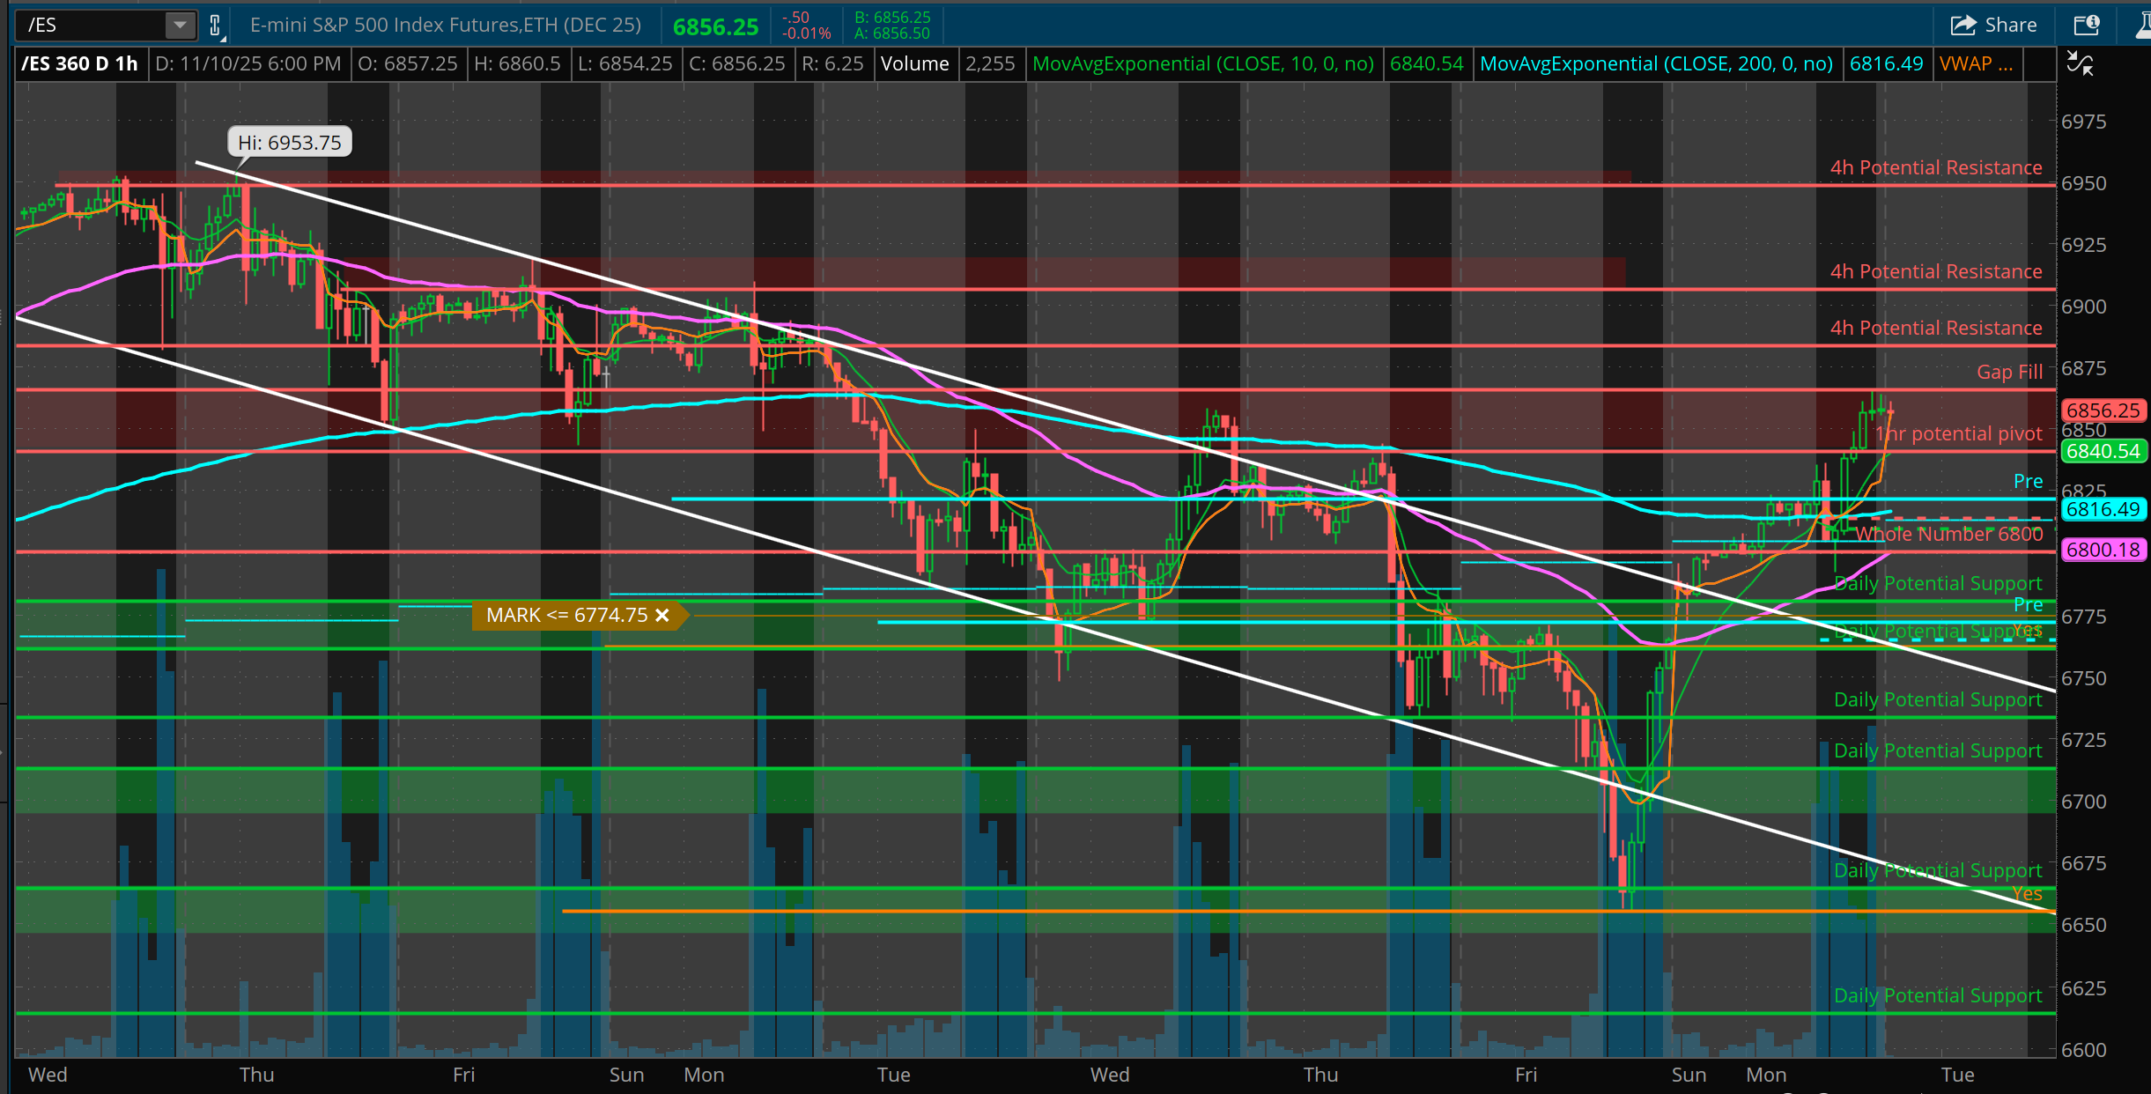Expand the /ES symbol dropdown arrow

pos(180,25)
